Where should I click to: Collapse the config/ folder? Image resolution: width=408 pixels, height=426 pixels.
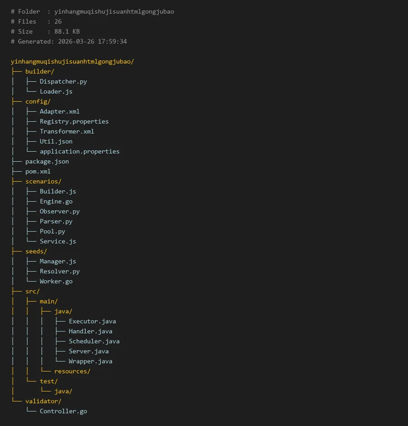coord(38,101)
